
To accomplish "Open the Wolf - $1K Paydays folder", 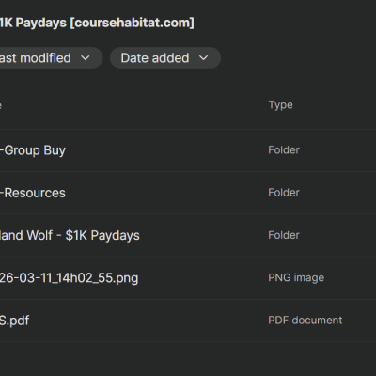I will pyautogui.click(x=70, y=236).
